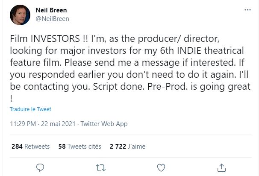The height and width of the screenshot is (176, 259).
Task: Click the Traduire le Tweet link
Action: pos(30,109)
